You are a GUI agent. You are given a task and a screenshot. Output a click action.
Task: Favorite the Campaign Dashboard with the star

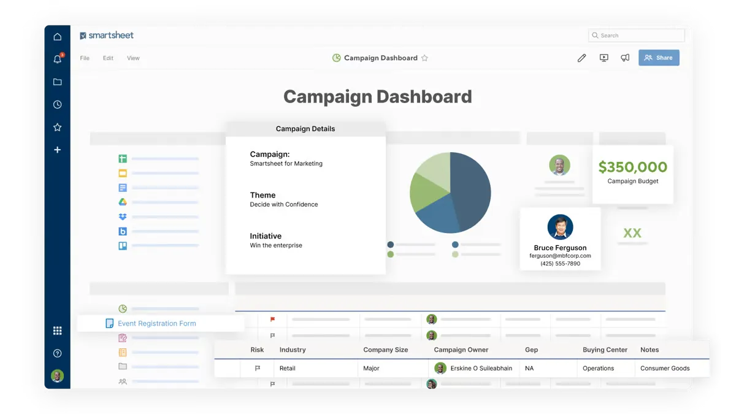pyautogui.click(x=424, y=58)
